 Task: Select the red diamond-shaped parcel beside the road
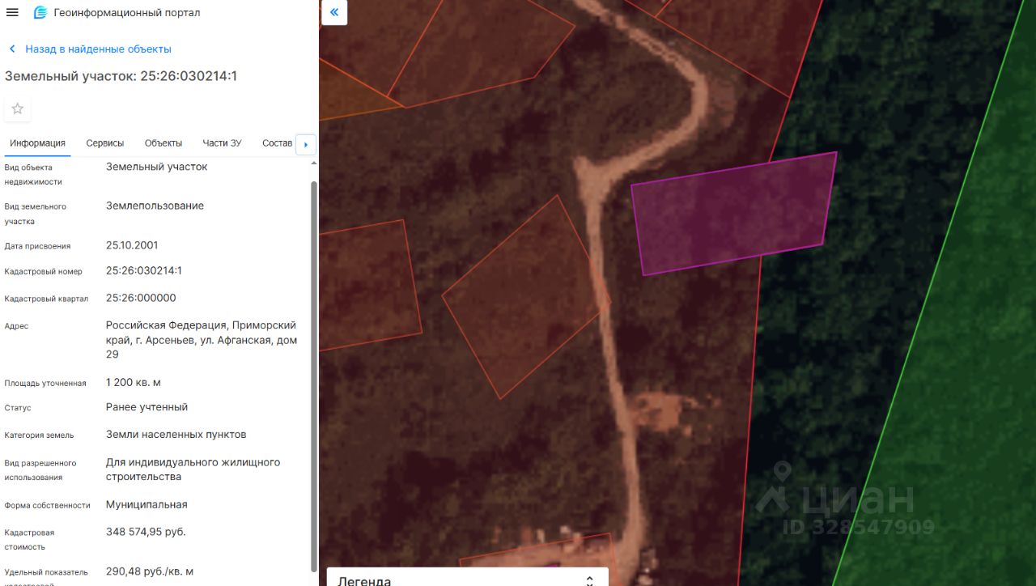(x=526, y=297)
